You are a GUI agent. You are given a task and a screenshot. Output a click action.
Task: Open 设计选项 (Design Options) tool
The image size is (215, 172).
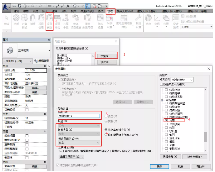point(176,22)
